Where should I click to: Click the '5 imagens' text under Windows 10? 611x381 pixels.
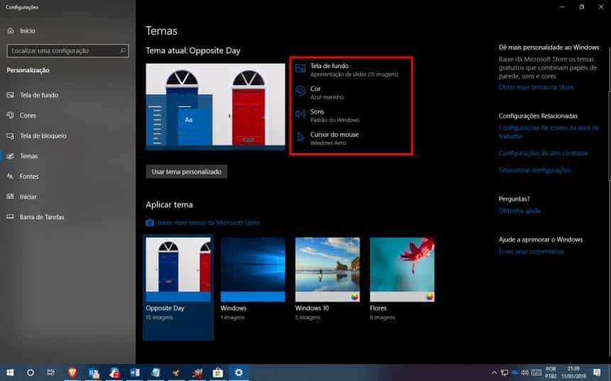(308, 318)
